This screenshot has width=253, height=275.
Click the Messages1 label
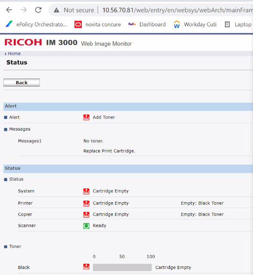30,141
